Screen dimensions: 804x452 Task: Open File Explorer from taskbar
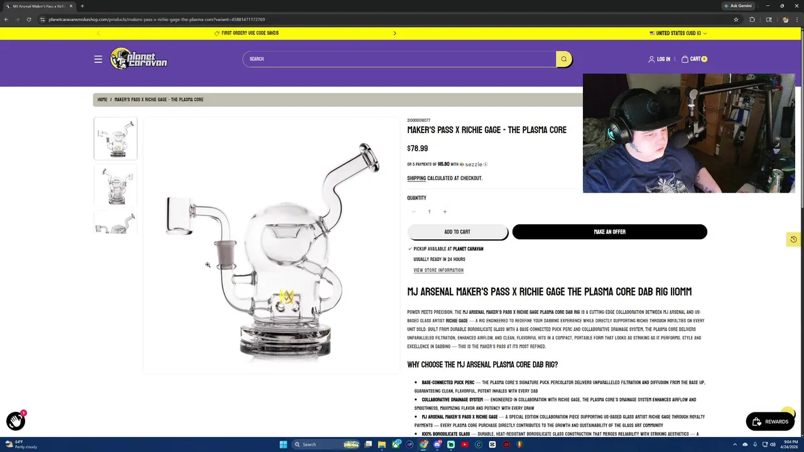[x=382, y=444]
